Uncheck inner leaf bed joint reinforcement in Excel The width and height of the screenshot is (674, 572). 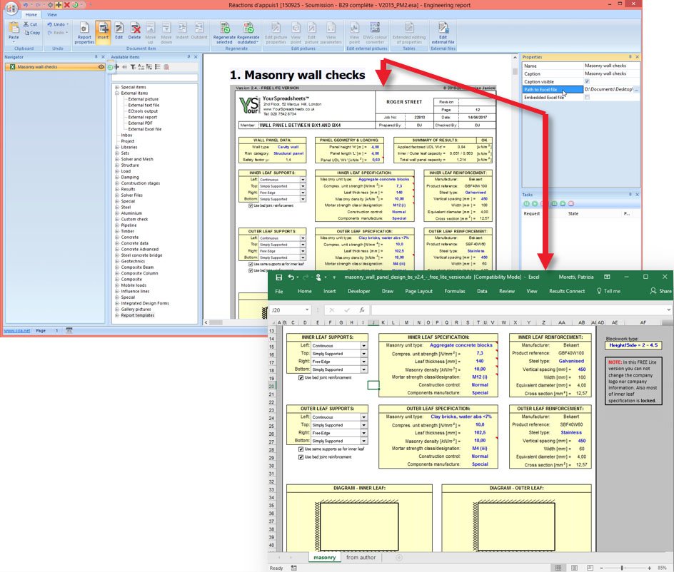point(300,377)
